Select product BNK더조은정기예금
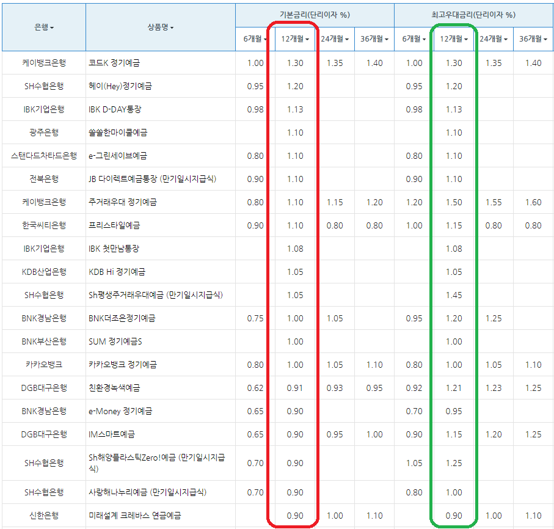 (x=122, y=318)
